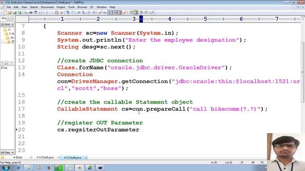Click the "ln 20" status bar entry
This screenshot has width=305, height=171.
pyautogui.click(x=214, y=162)
